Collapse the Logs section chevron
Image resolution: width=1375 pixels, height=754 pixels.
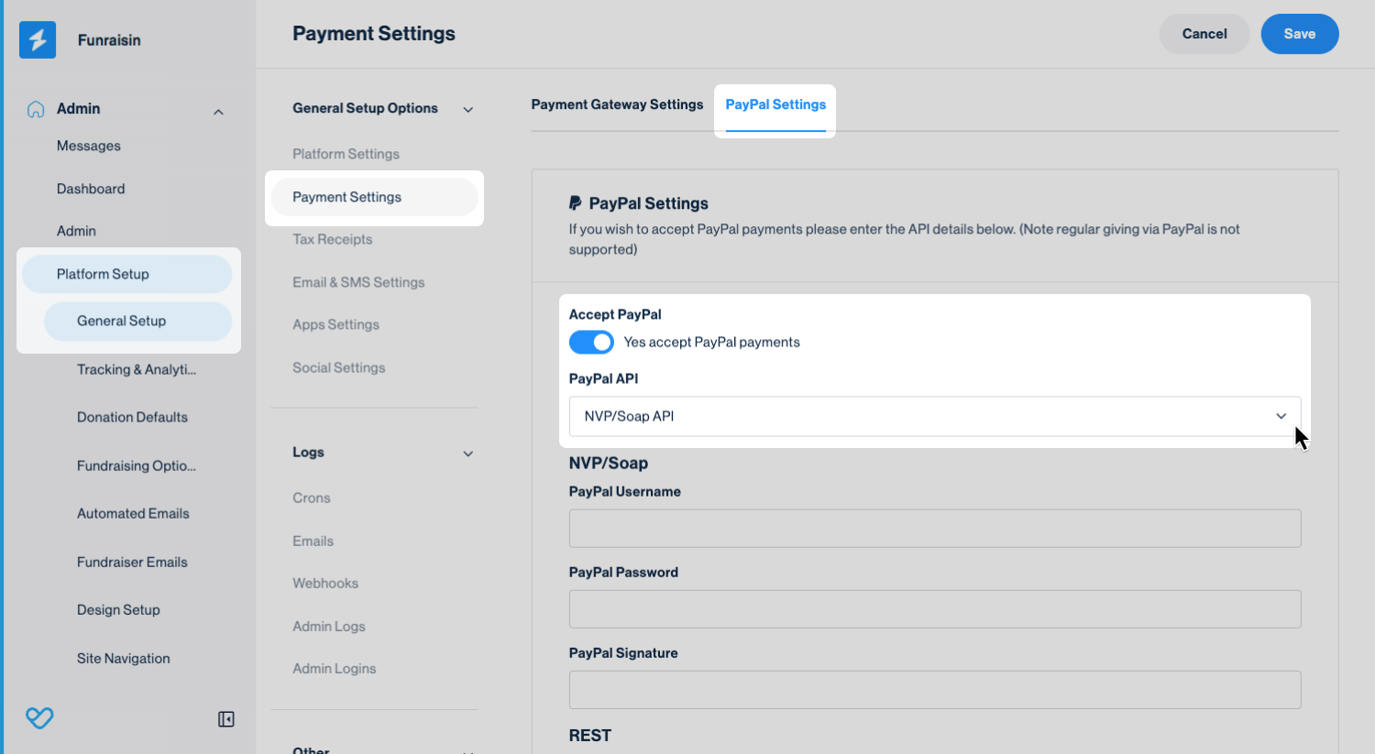(467, 453)
